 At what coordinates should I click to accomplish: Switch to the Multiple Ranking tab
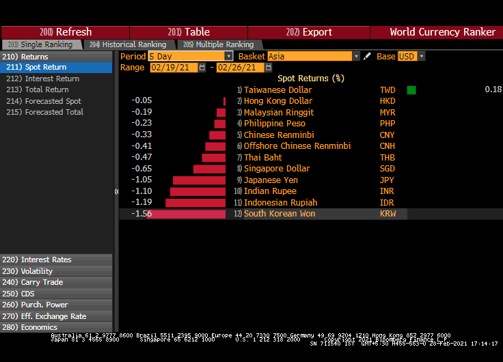pyautogui.click(x=218, y=44)
